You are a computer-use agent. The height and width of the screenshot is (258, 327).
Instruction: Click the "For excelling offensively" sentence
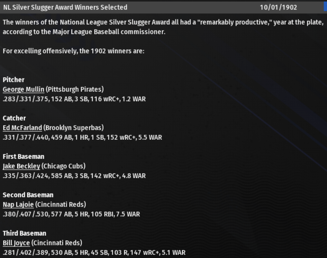click(x=74, y=51)
